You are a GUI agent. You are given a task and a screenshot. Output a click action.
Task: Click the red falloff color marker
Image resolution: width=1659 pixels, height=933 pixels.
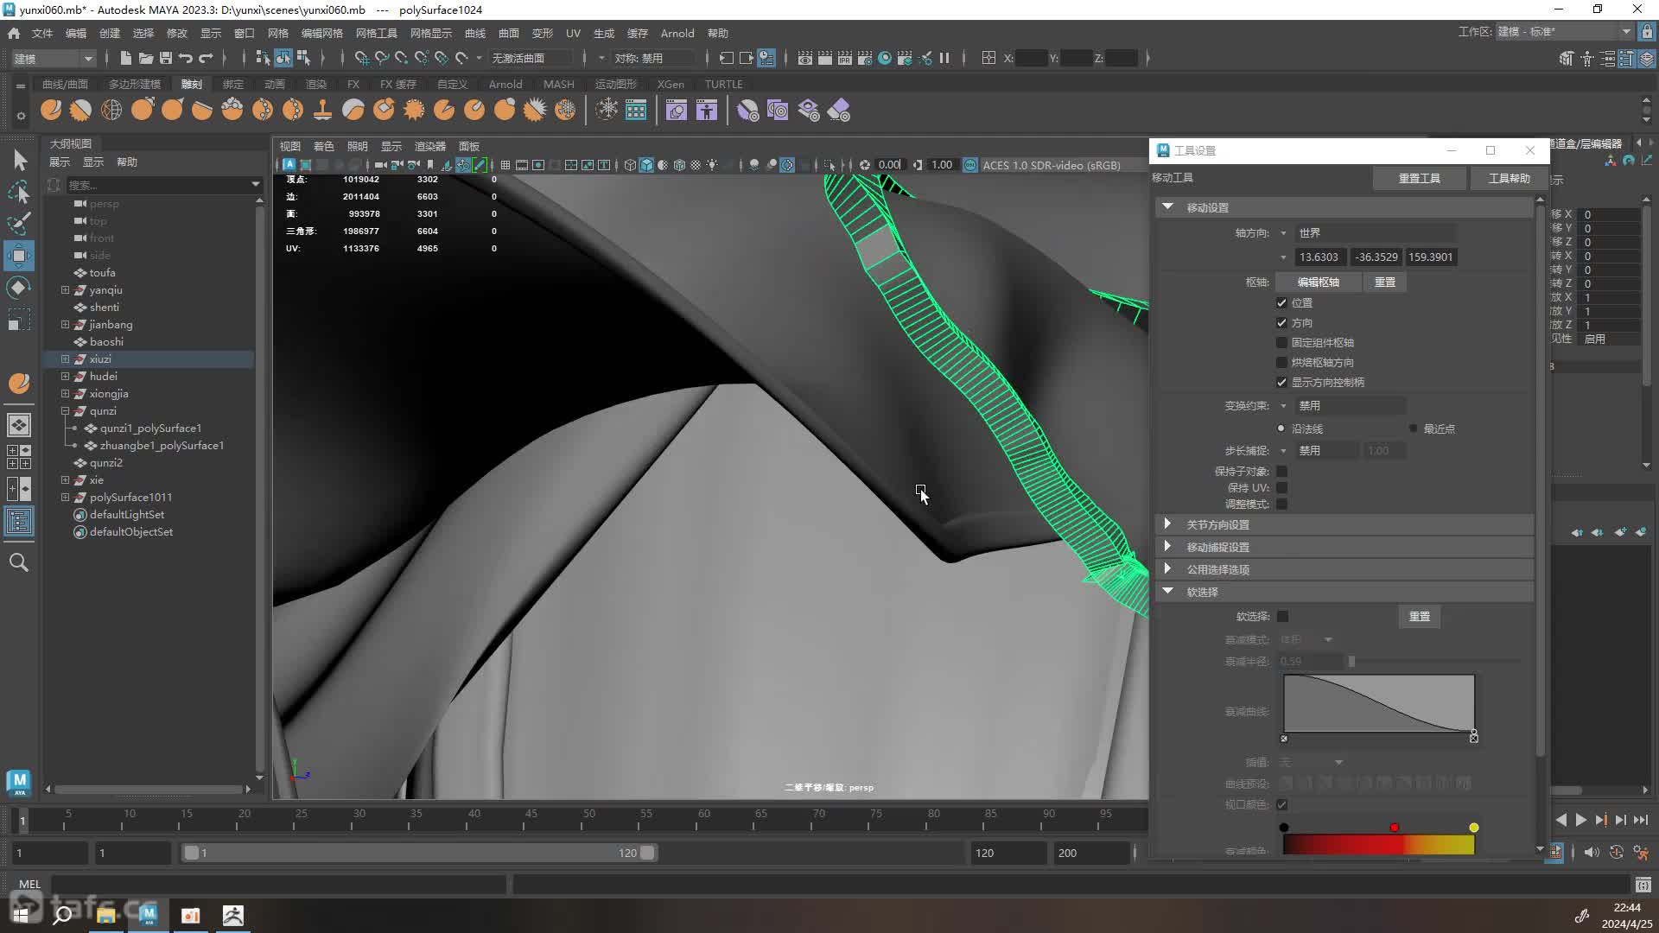pos(1394,828)
